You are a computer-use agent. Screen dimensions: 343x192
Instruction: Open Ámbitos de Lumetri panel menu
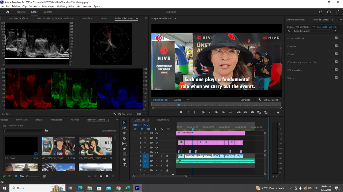137,18
